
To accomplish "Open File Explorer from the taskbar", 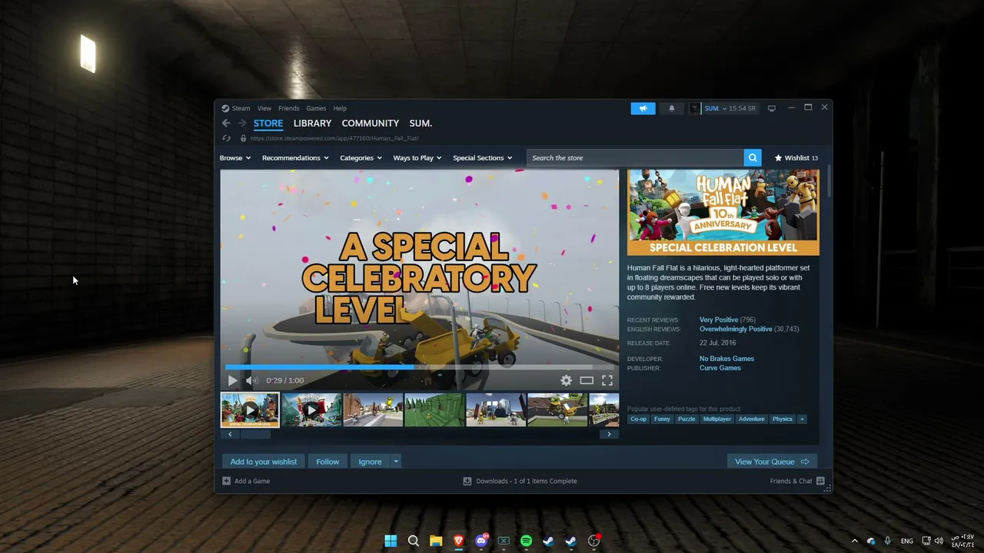I will pyautogui.click(x=436, y=541).
